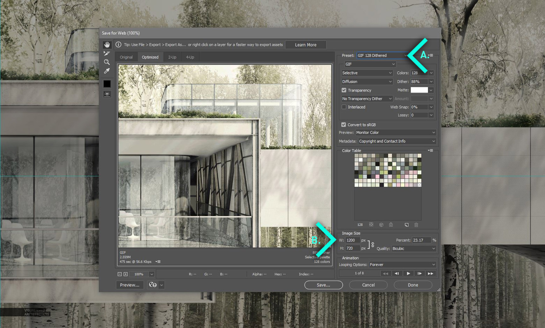Expand the Looping Options dropdown
This screenshot has height=328, width=545.
point(402,265)
